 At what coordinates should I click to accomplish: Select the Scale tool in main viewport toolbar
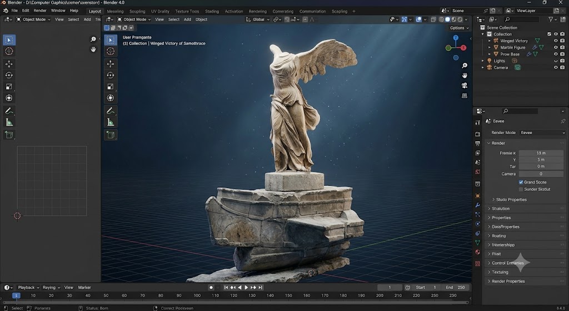(111, 86)
